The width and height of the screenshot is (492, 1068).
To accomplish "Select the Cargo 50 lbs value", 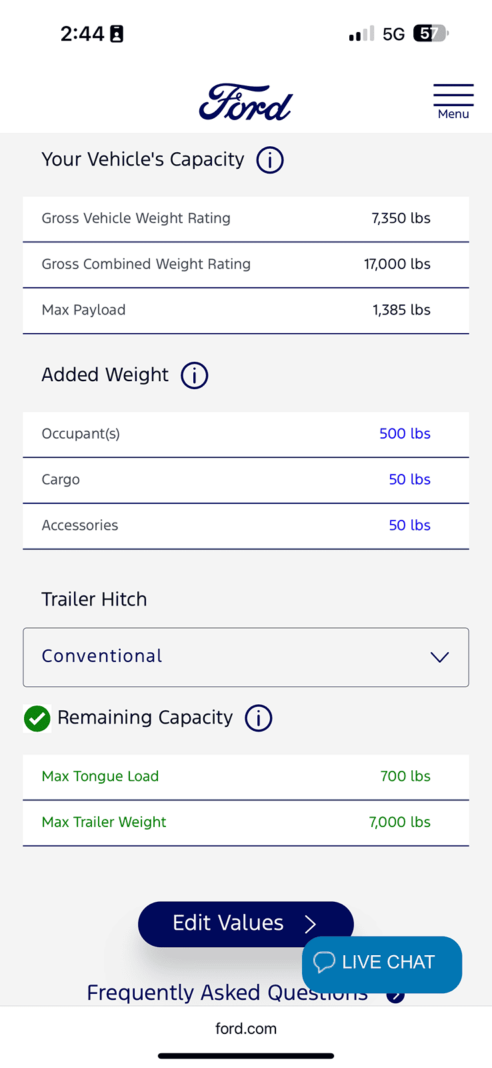I will [x=409, y=480].
